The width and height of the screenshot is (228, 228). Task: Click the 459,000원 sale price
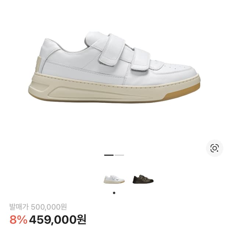click(58, 220)
